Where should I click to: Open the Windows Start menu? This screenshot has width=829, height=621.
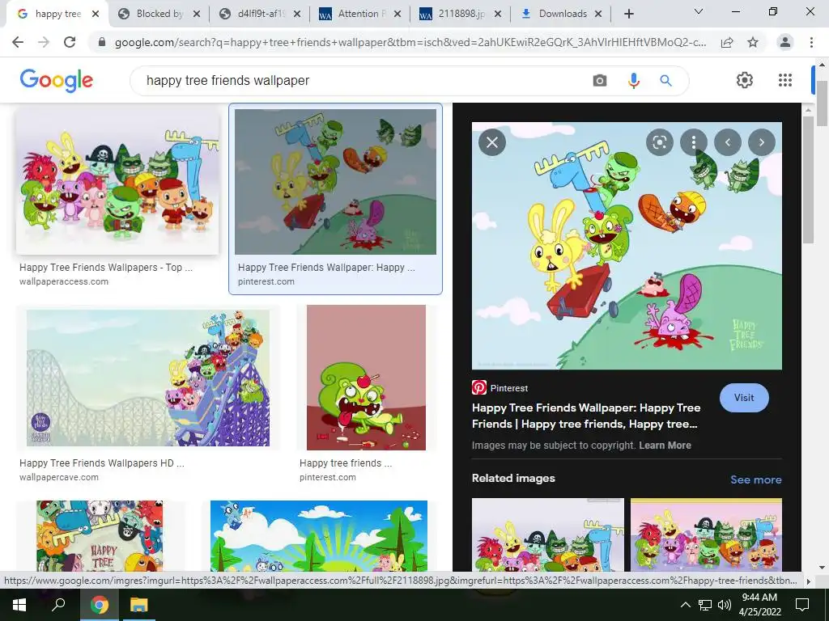19,605
